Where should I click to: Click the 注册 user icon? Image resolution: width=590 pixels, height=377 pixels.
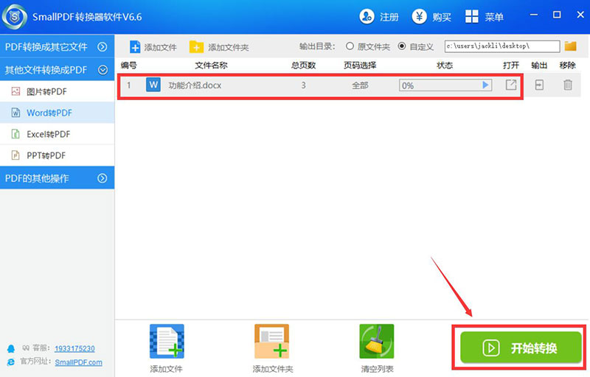(x=367, y=16)
